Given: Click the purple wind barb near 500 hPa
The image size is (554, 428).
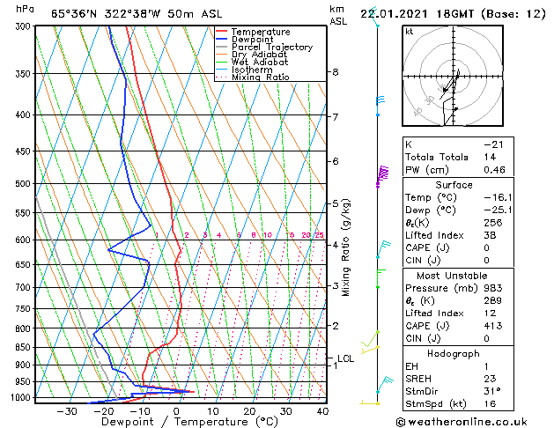Looking at the screenshot, I should click(x=382, y=175).
